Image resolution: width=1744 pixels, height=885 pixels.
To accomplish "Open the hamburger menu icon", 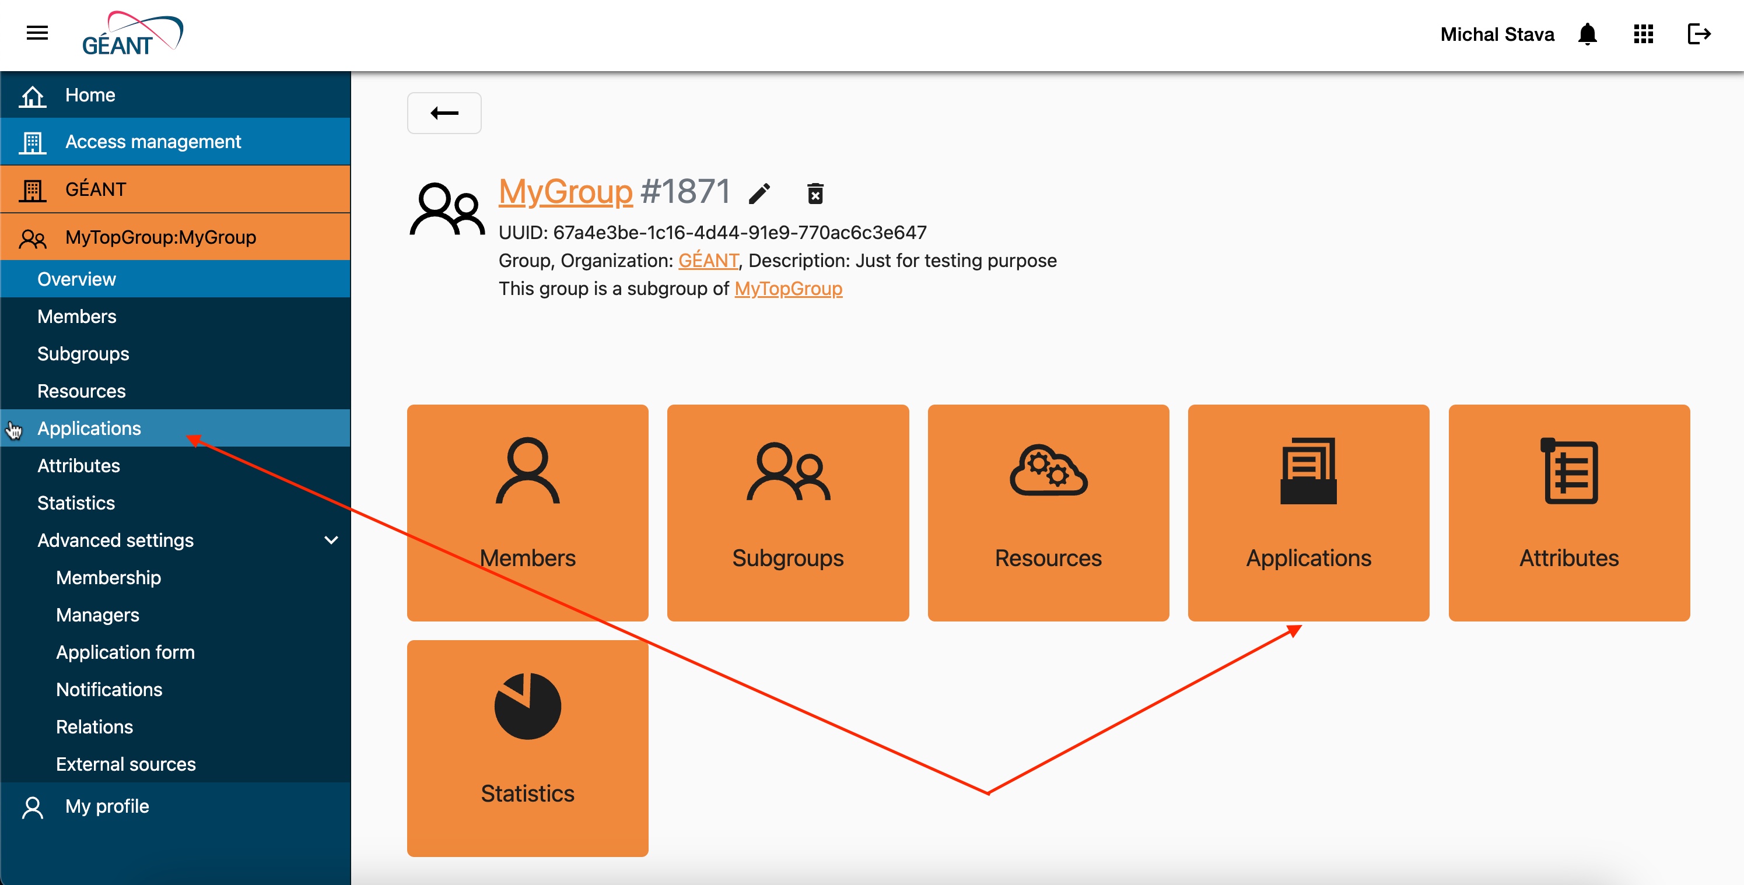I will point(37,33).
